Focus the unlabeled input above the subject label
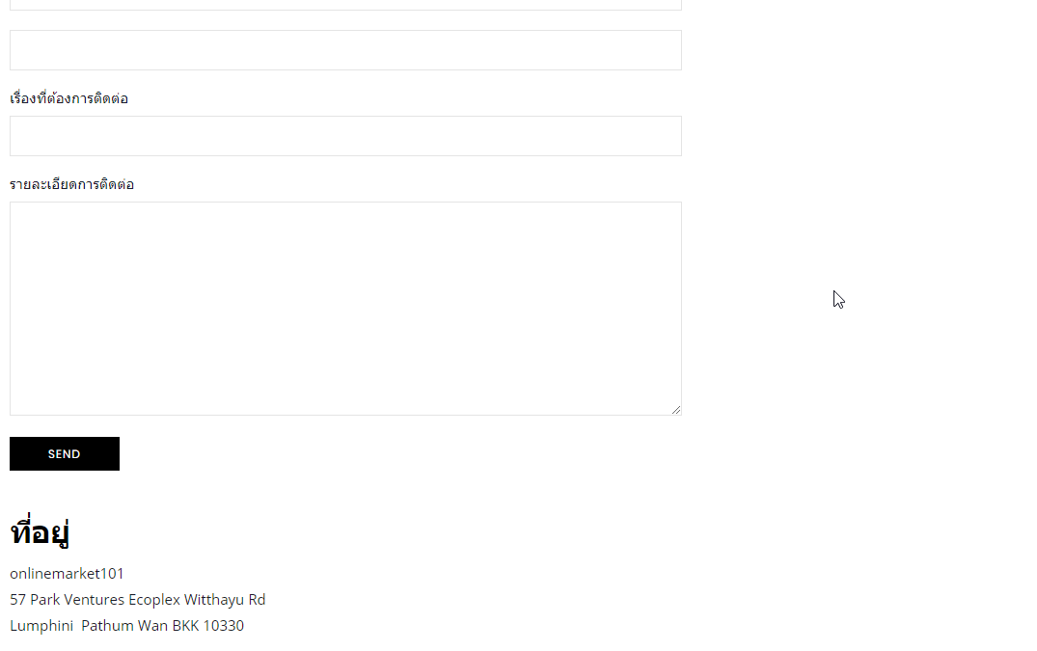 (345, 50)
